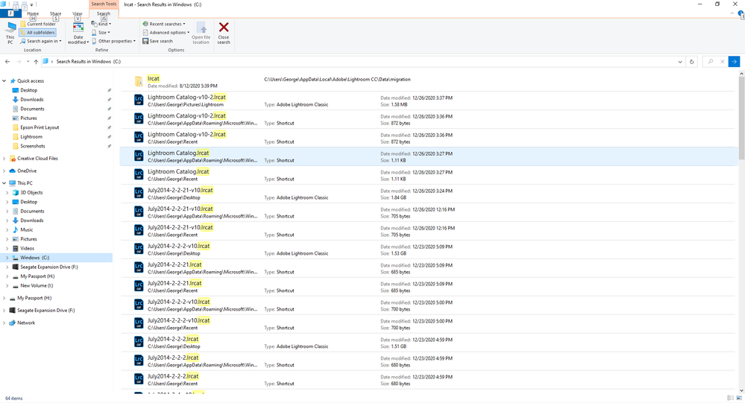
Task: Select New Volume (I:) drive
Action: pyautogui.click(x=37, y=286)
